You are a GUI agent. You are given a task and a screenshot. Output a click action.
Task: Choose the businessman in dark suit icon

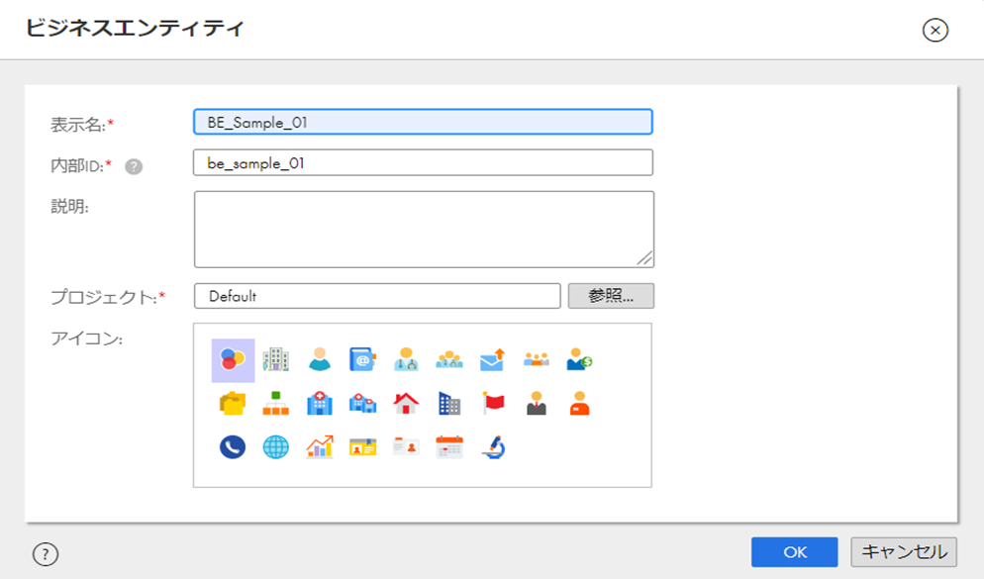[536, 404]
